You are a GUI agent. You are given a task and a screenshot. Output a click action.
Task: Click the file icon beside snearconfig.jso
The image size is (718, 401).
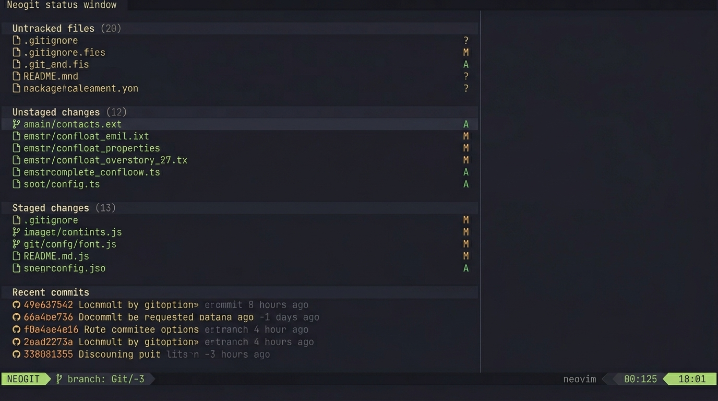(16, 268)
